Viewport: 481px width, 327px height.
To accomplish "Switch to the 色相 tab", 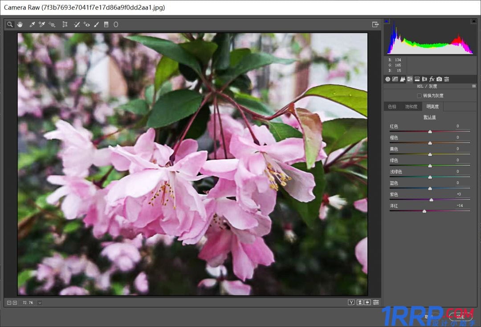I will (x=392, y=106).
